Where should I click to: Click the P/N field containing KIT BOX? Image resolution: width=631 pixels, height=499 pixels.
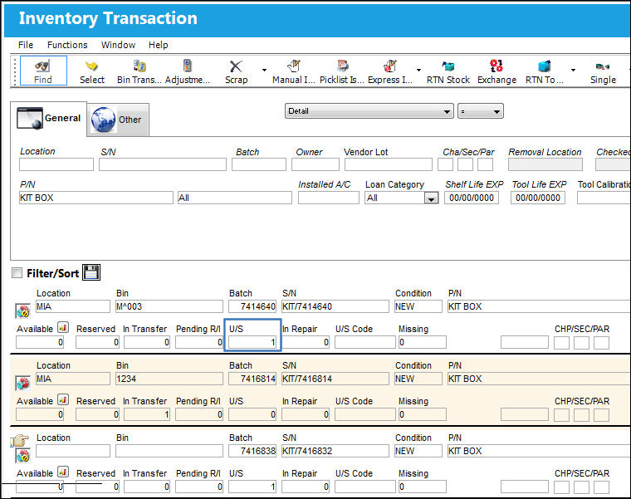pyautogui.click(x=96, y=198)
